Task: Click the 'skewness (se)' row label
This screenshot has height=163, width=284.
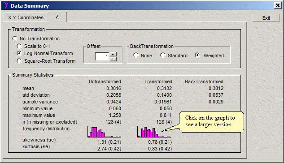Action: coord(39,140)
